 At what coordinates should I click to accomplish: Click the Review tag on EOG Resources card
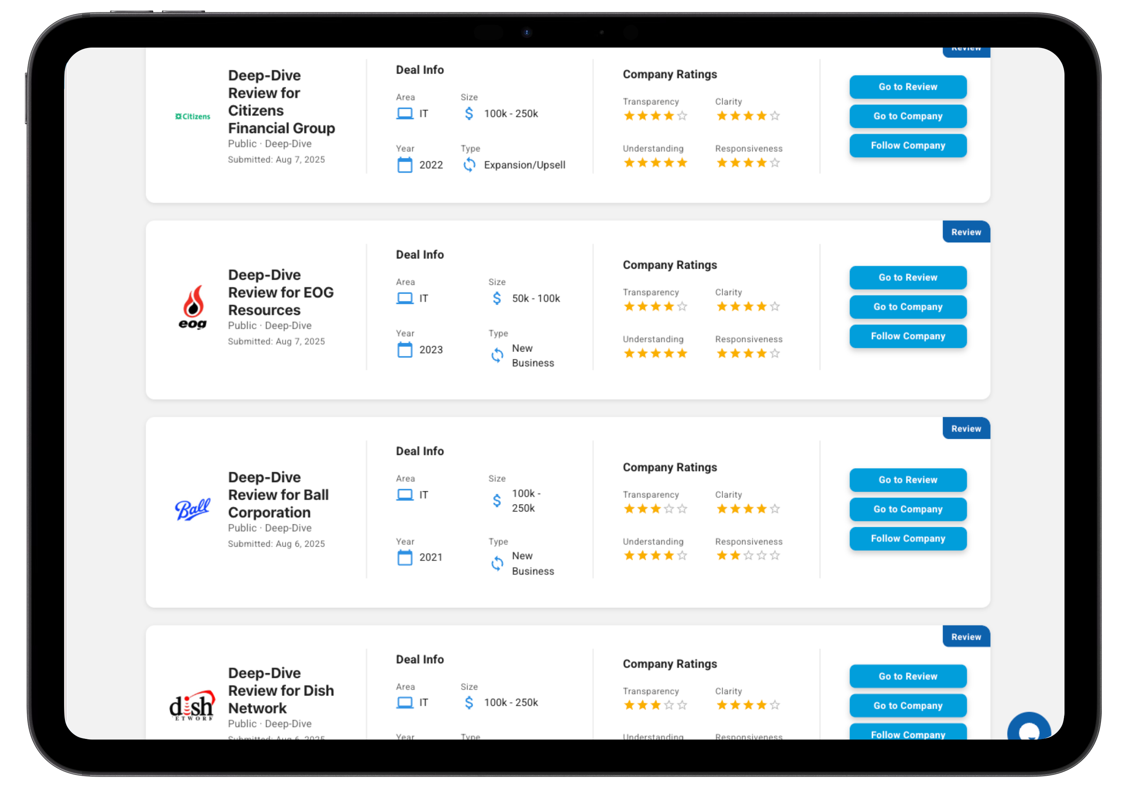(966, 232)
